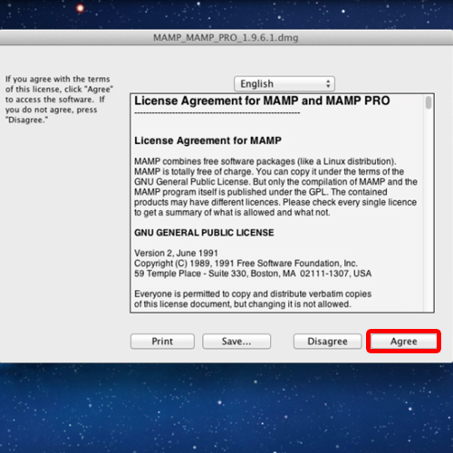Click the '59 Temple Place' address line
Screen dimensions: 453x453
click(253, 274)
